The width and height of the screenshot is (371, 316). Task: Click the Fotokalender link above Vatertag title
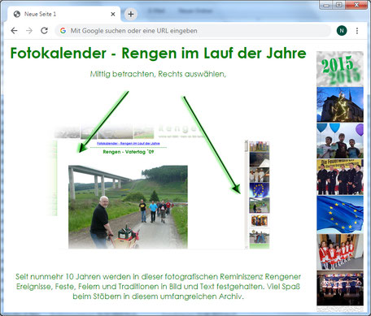point(129,144)
